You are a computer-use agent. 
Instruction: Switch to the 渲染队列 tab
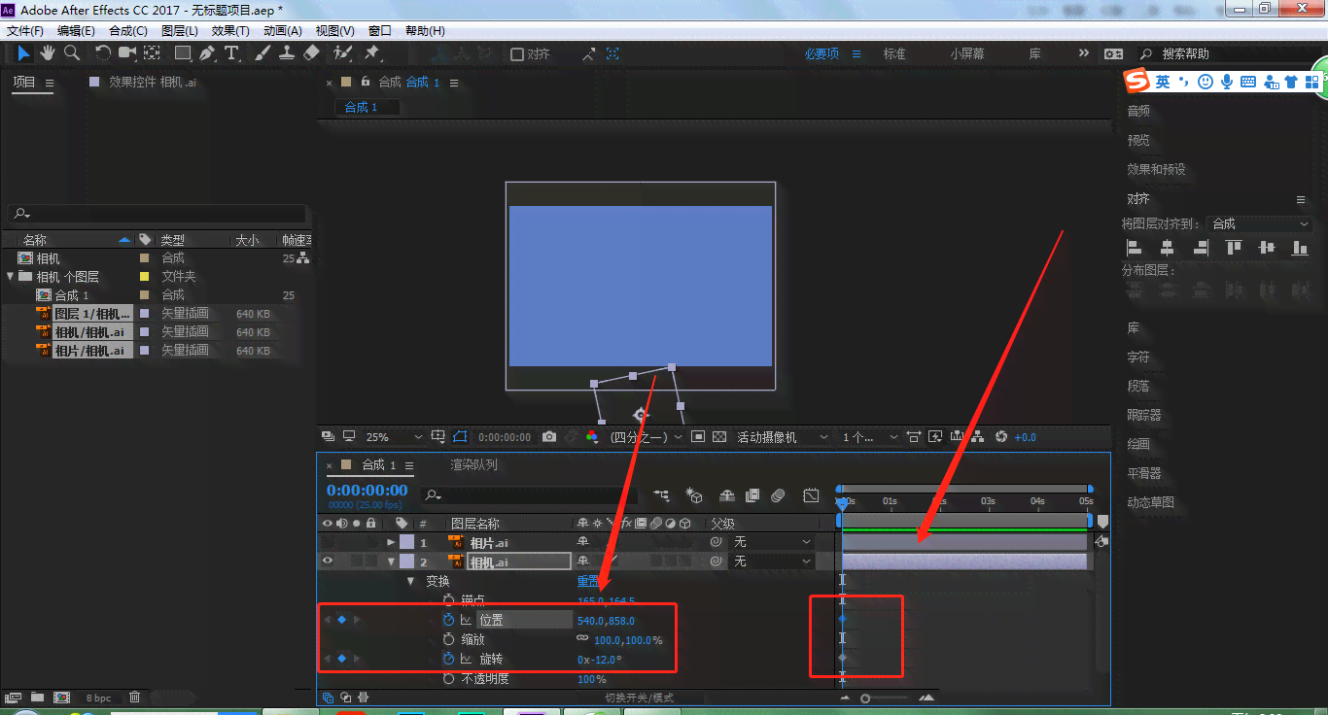click(x=473, y=464)
